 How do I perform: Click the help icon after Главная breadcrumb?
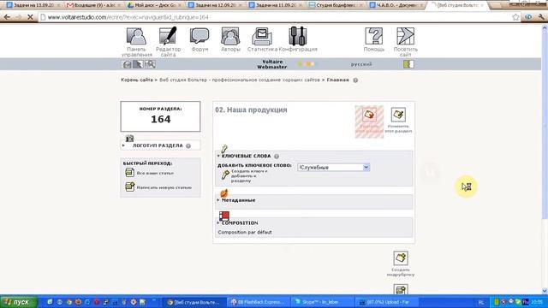click(355, 80)
